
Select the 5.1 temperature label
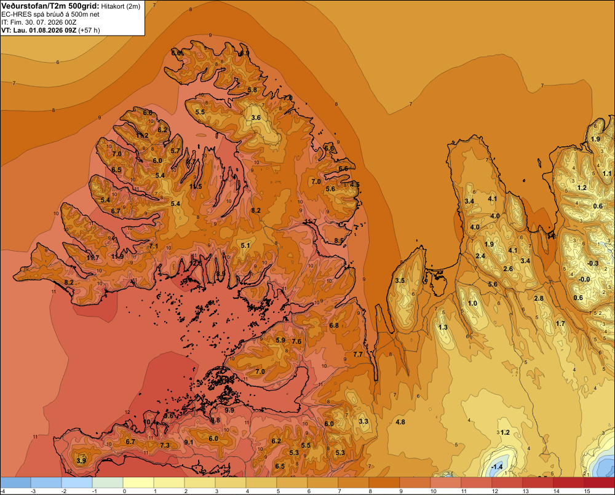(x=245, y=245)
